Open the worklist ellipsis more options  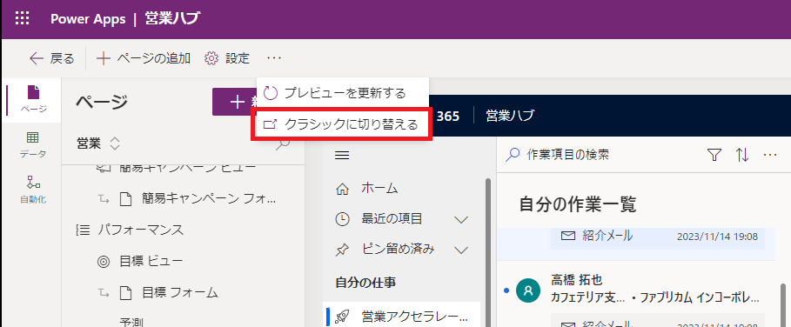pos(770,155)
